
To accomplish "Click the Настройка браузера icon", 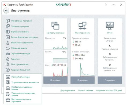I will (x=8, y=77).
